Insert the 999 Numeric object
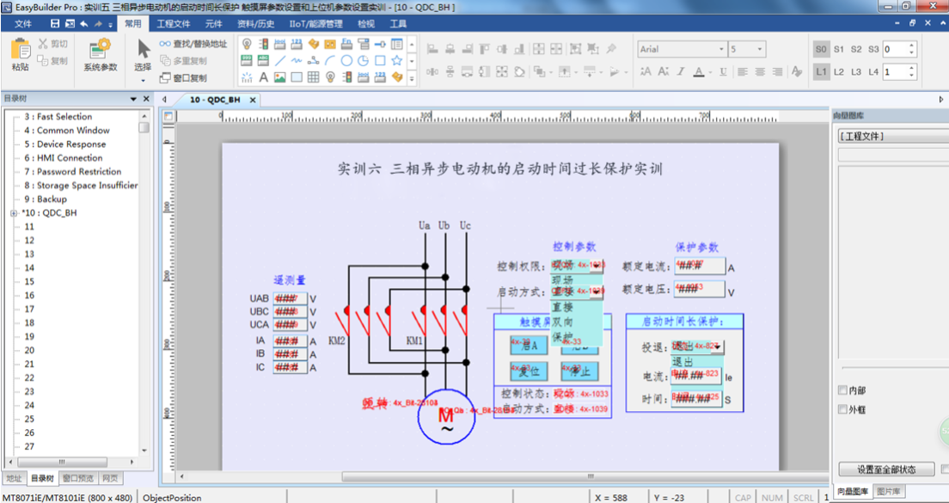The image size is (949, 503). point(247,60)
